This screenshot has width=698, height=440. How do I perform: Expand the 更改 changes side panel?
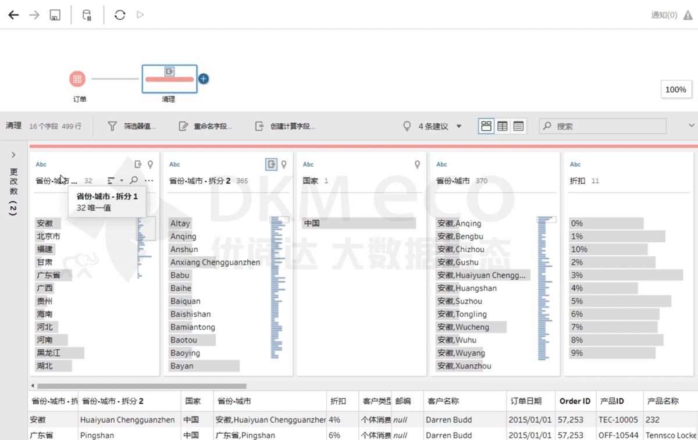point(13,155)
